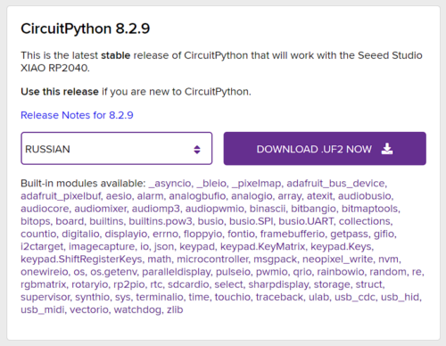Open the _asyncio module link
The height and width of the screenshot is (346, 446).
point(169,184)
